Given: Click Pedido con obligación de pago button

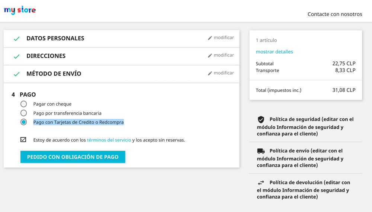Looking at the screenshot, I should click(73, 157).
